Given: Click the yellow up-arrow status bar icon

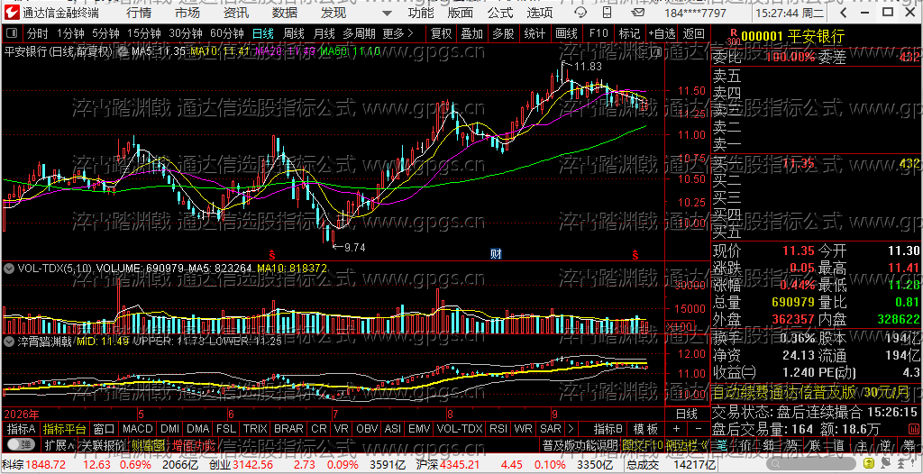Looking at the screenshot, I should (869, 463).
